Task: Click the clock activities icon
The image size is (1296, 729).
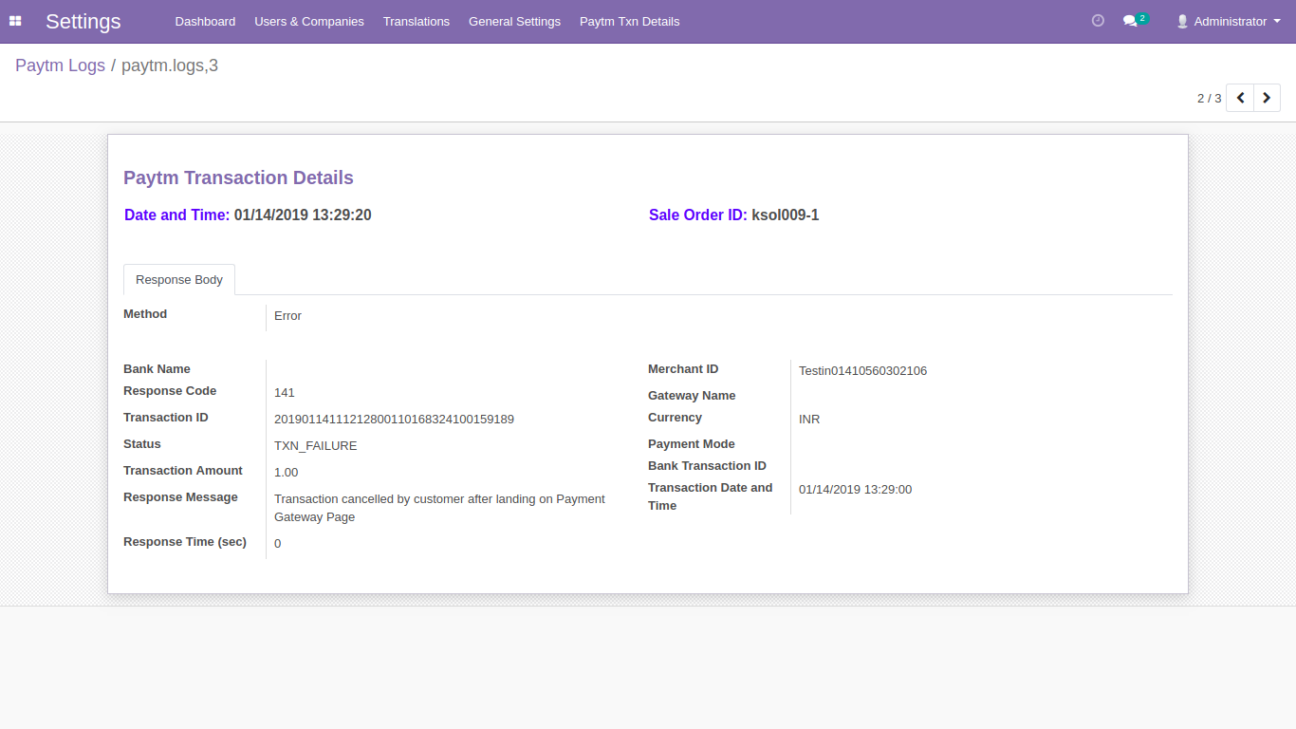Action: [1098, 21]
